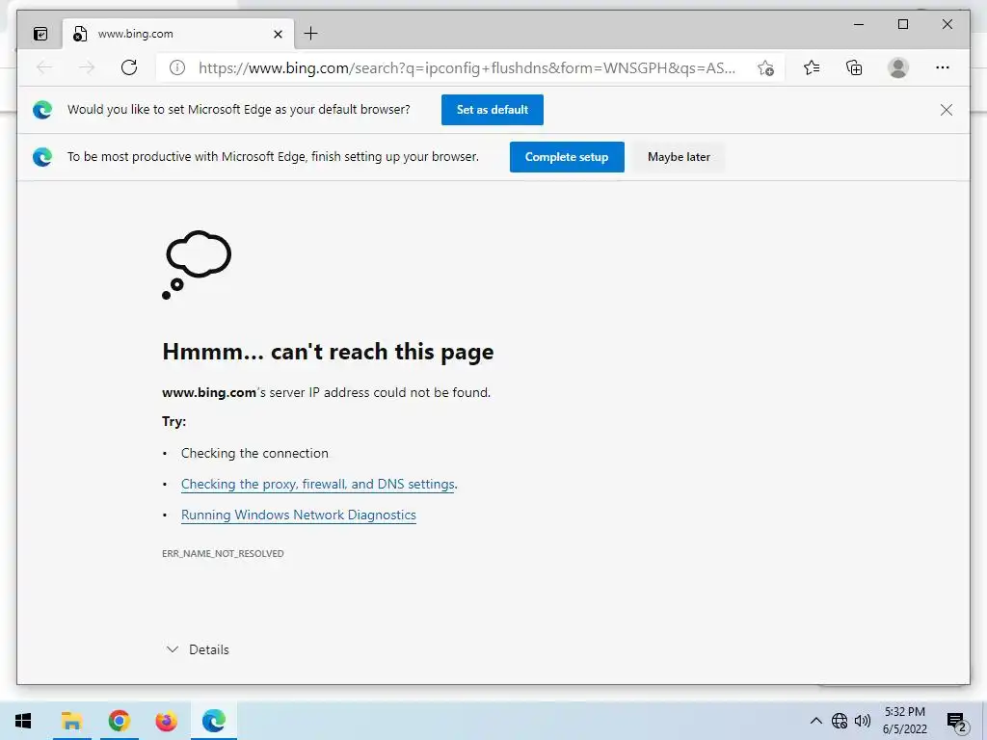Viewport: 987px width, 740px height.
Task: Close the www.bing.com tab
Action: click(x=278, y=34)
